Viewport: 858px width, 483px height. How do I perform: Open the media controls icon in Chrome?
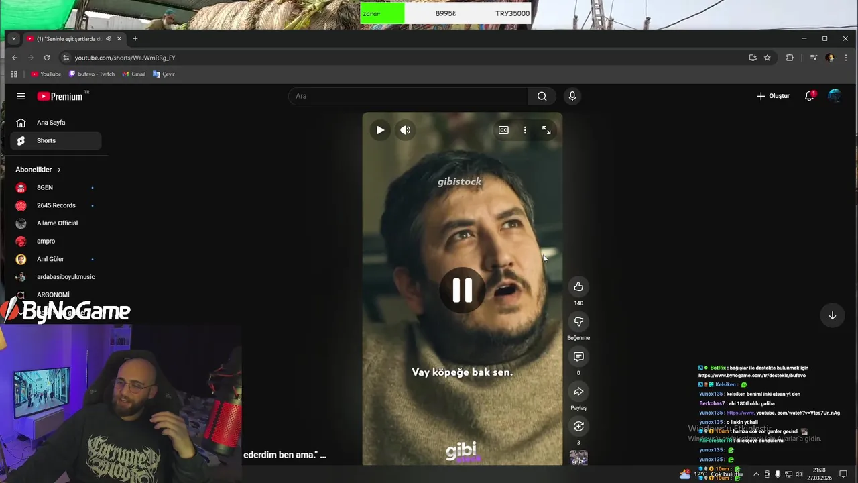[813, 58]
